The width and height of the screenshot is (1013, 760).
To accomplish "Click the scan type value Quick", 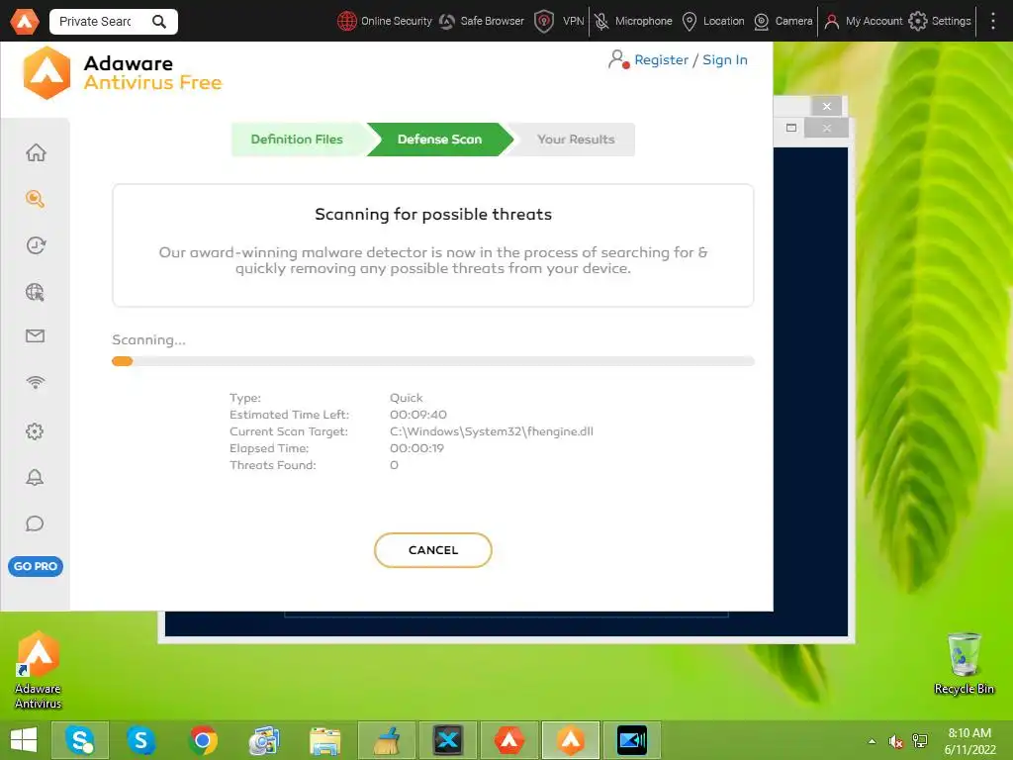I will tap(406, 398).
